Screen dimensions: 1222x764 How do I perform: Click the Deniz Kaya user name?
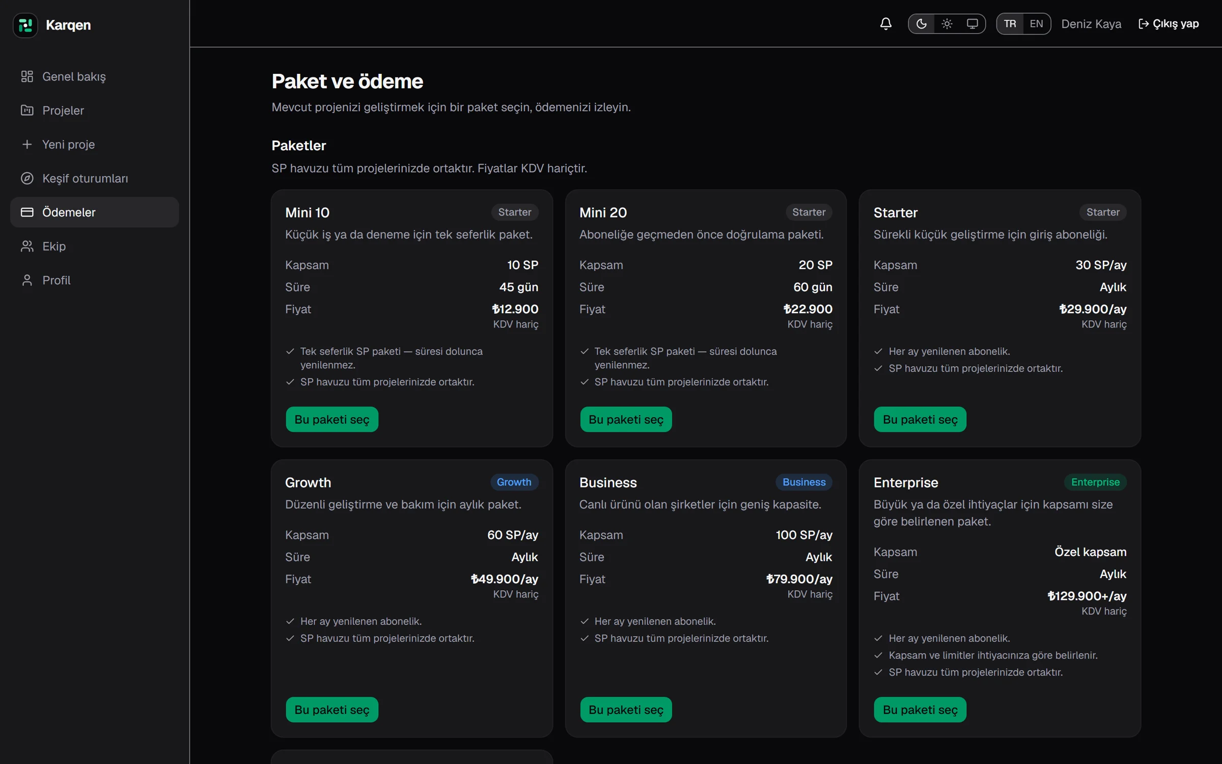pos(1091,24)
